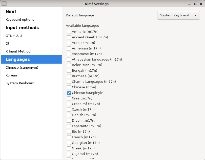Open Korean sidebar page

31,75
